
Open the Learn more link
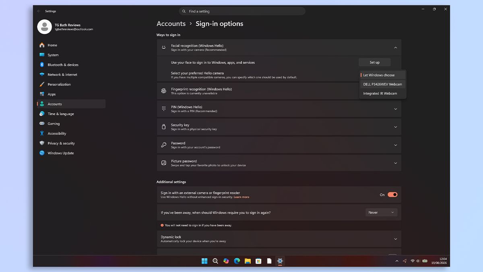(242, 197)
